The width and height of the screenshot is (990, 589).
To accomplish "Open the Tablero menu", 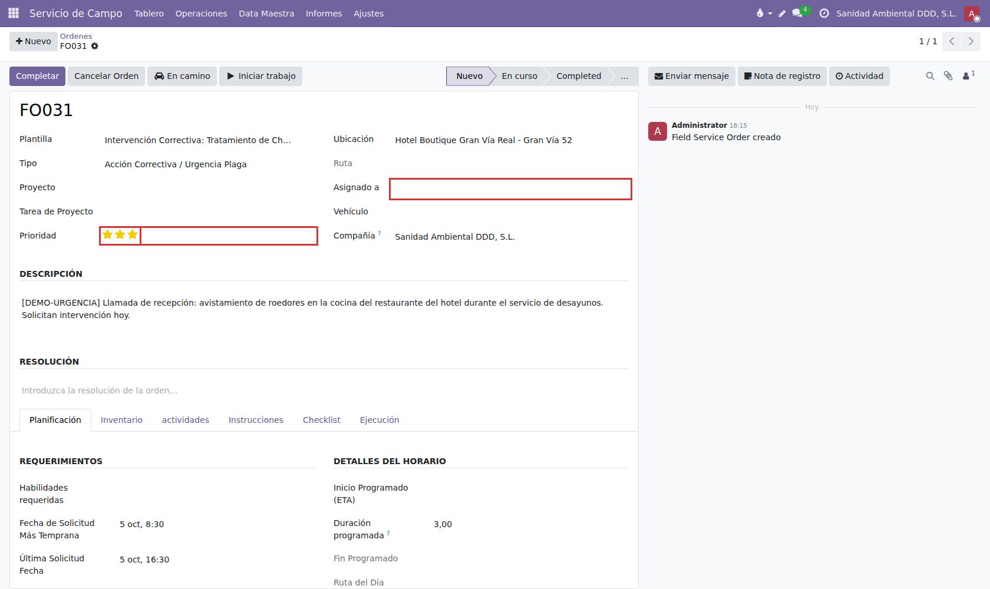I will click(149, 13).
